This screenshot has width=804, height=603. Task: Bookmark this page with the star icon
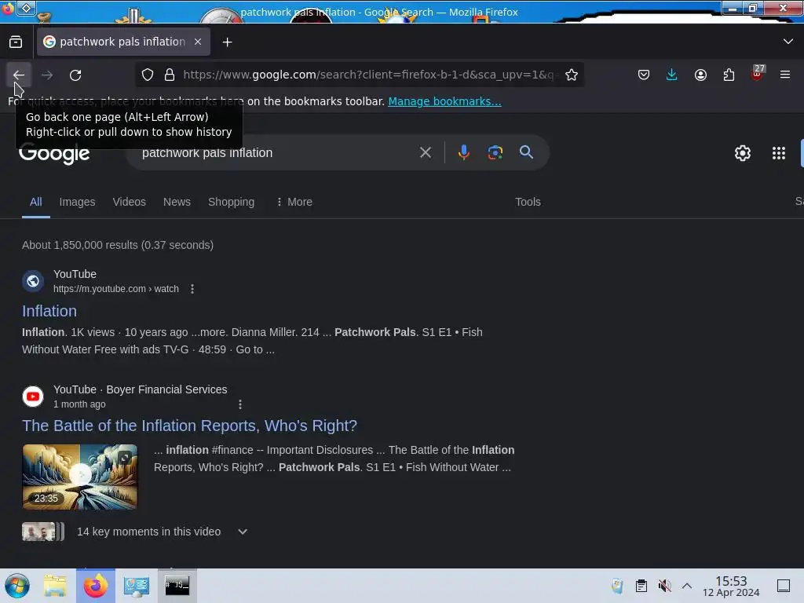(572, 75)
